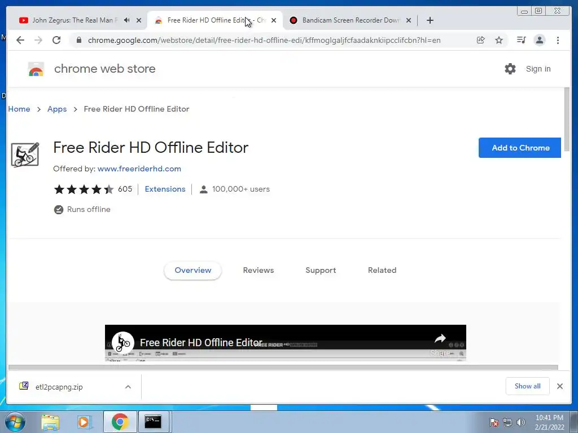
Task: Click the Free Rider biker extension icon
Action: pos(25,154)
